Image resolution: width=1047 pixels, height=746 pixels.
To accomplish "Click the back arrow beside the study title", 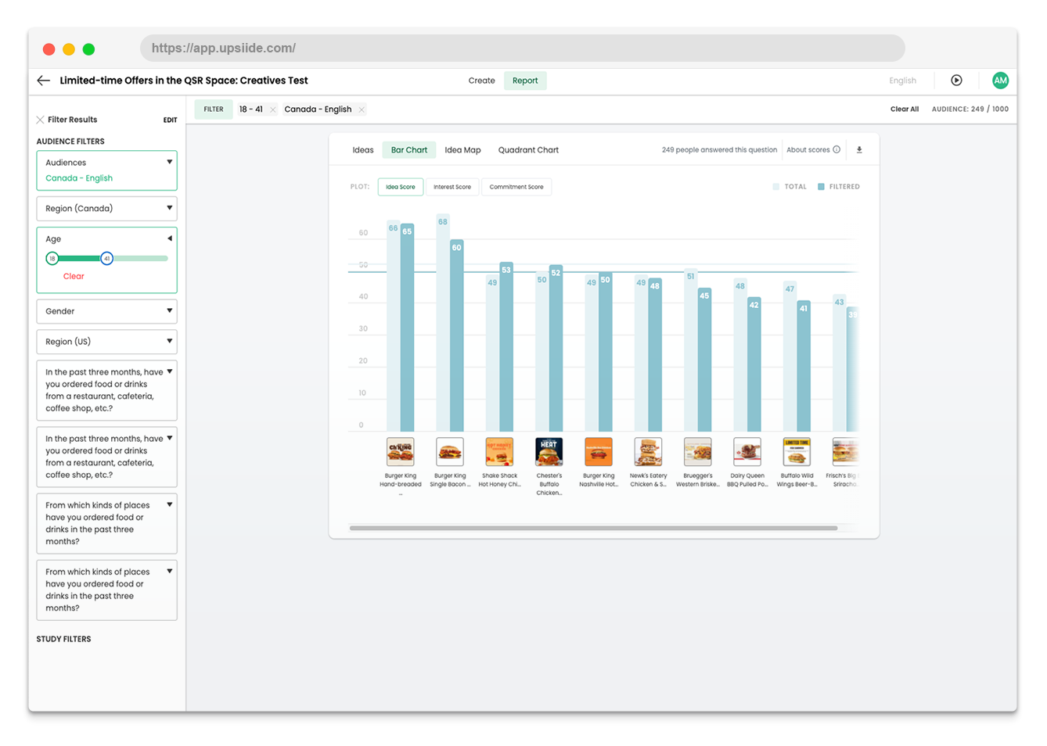I will click(44, 81).
